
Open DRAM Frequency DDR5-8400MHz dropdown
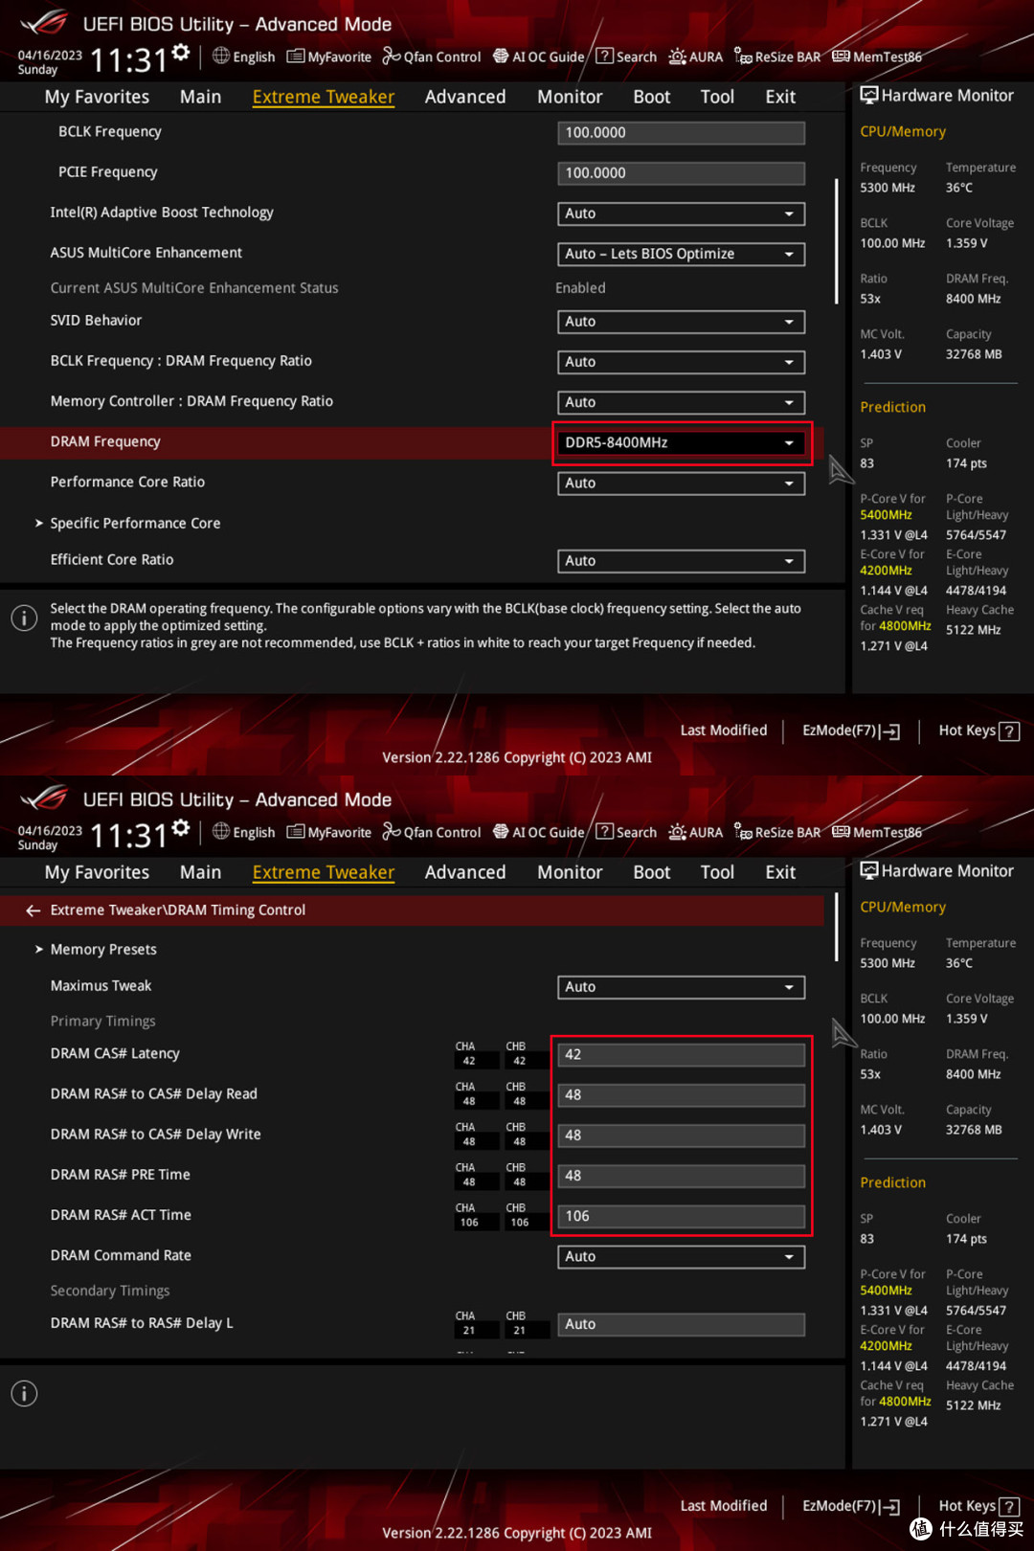coord(681,442)
